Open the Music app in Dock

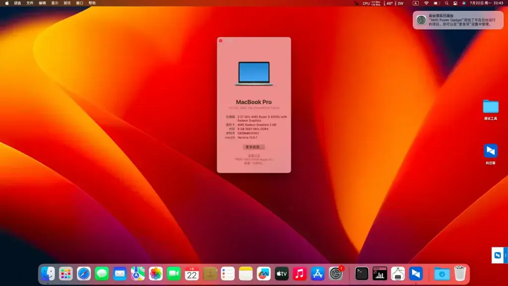(300, 274)
